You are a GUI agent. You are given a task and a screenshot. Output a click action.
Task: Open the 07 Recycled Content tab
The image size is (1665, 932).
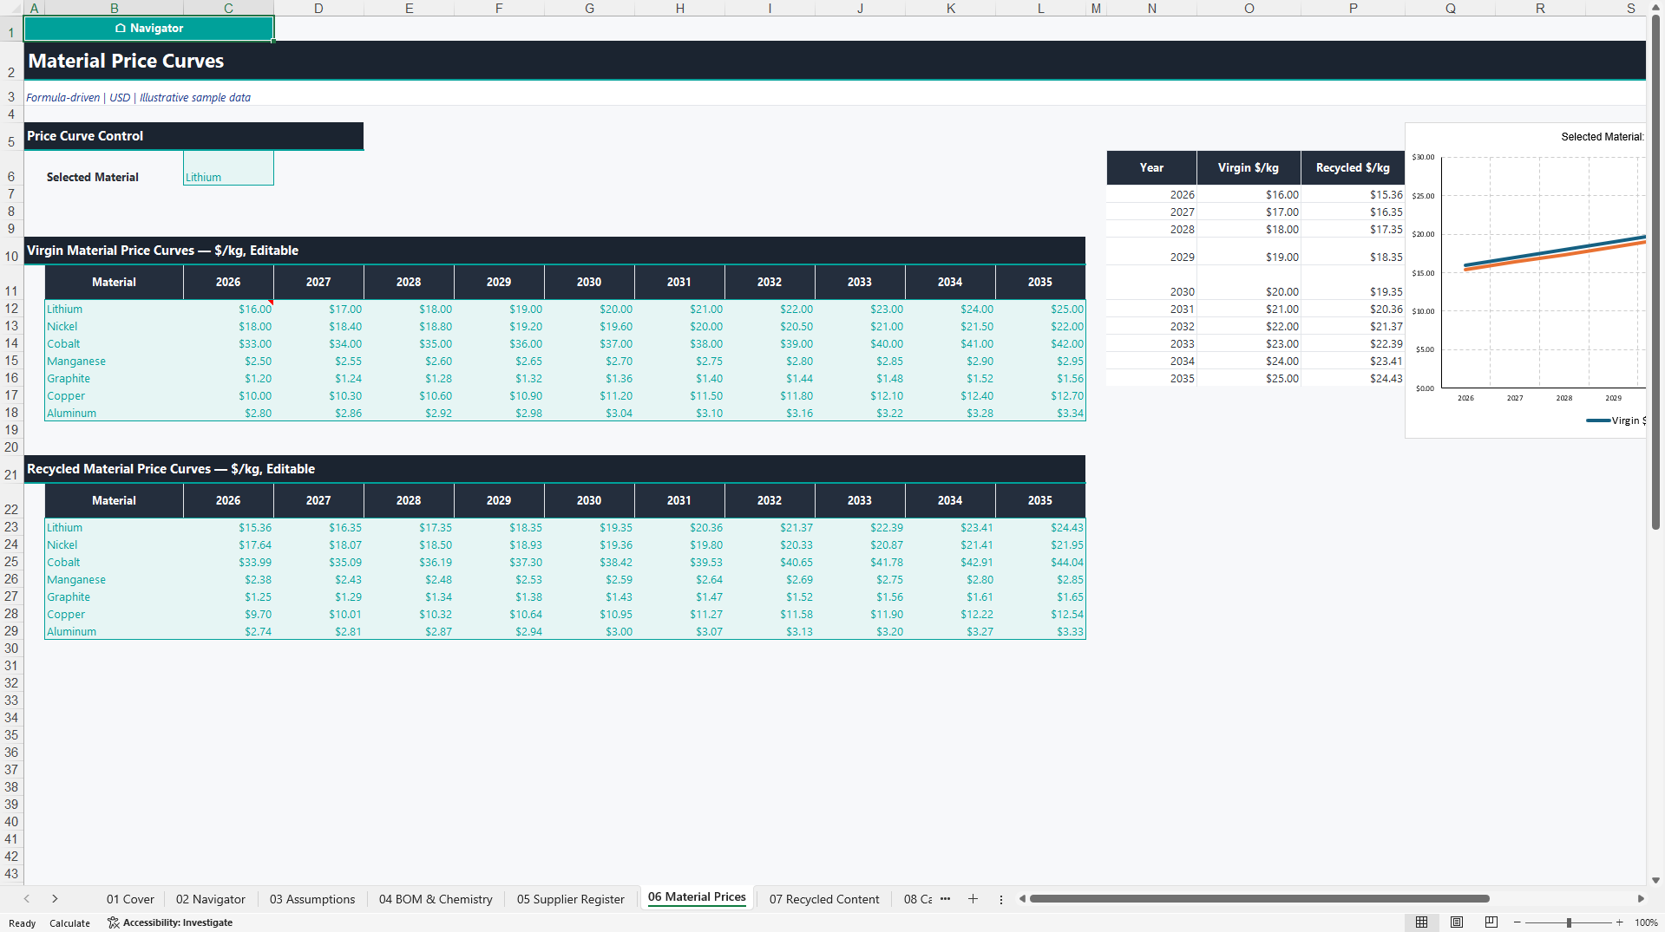[x=823, y=899]
